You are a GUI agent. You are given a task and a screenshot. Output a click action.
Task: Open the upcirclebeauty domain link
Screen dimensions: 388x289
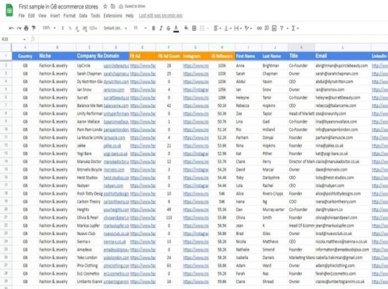click(116, 66)
